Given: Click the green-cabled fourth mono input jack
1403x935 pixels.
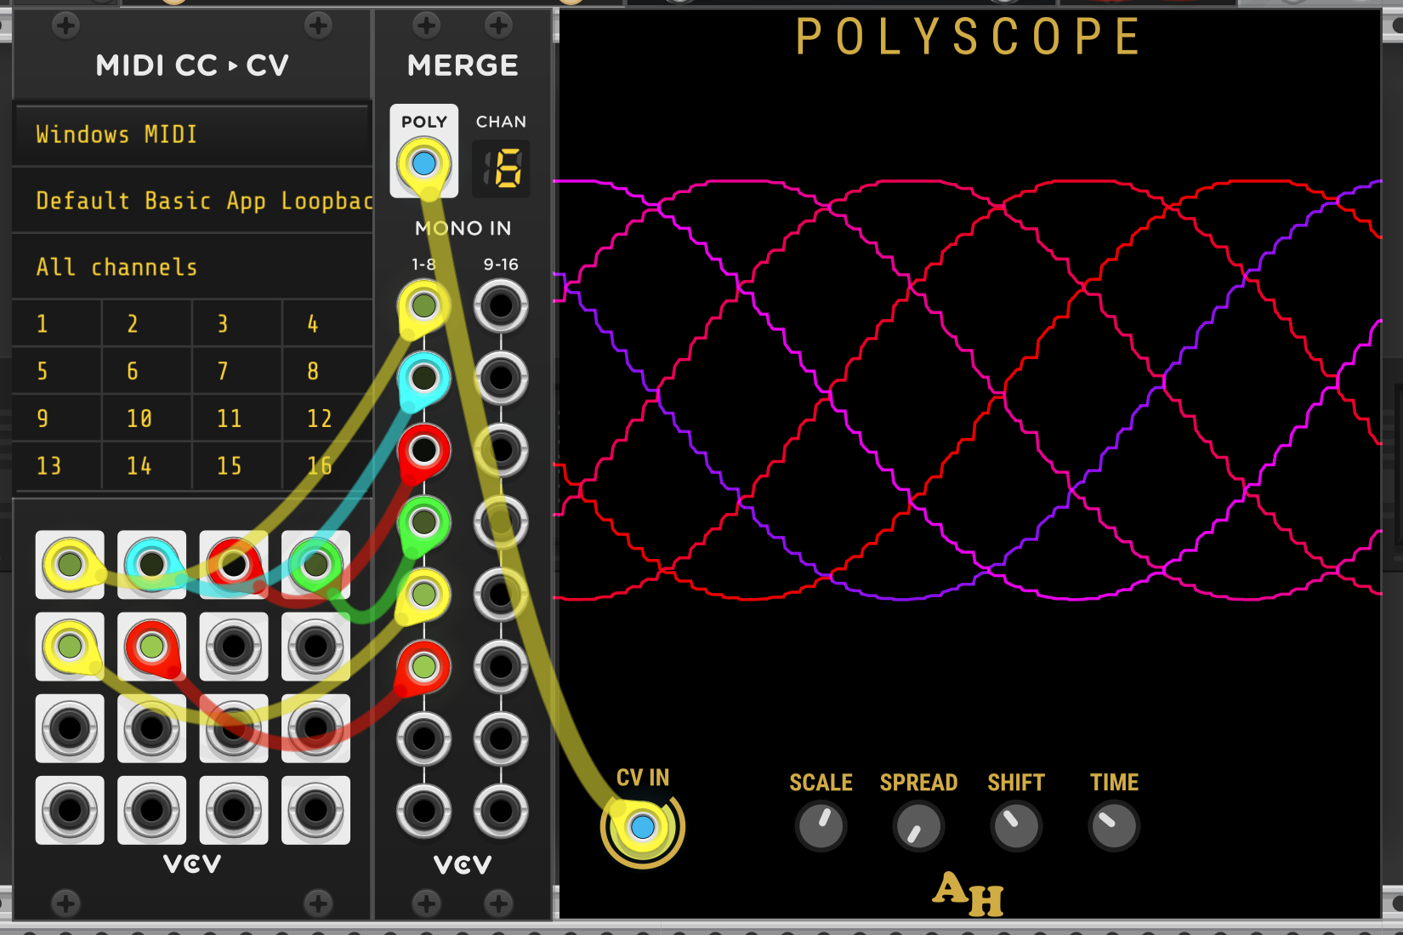Looking at the screenshot, I should tap(423, 522).
